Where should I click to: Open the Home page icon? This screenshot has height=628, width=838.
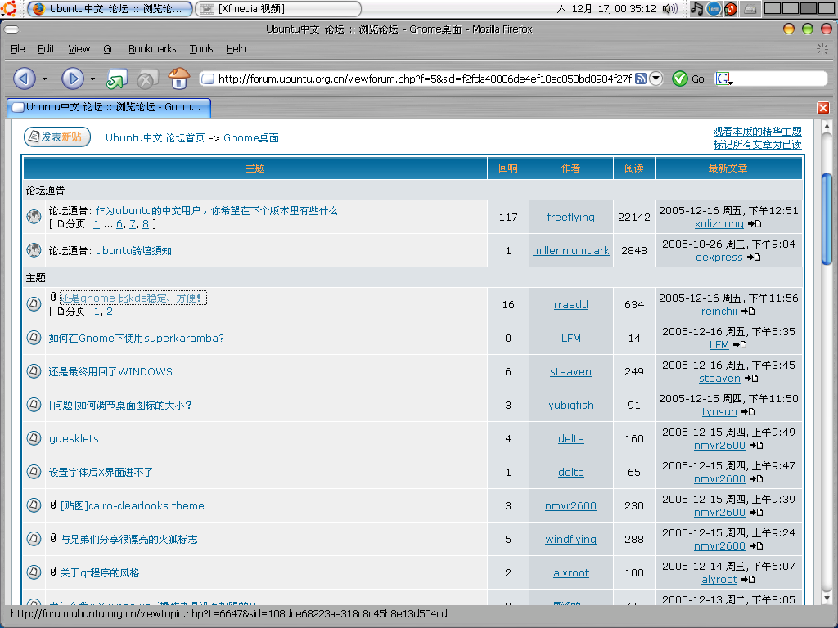click(178, 78)
